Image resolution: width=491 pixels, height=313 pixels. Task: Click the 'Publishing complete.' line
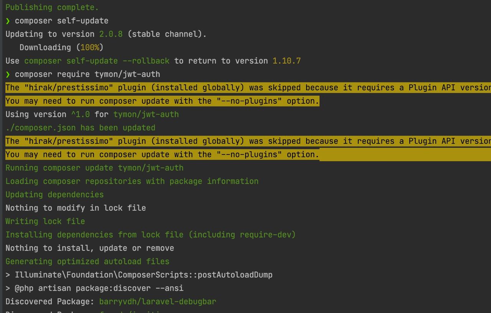pyautogui.click(x=52, y=7)
